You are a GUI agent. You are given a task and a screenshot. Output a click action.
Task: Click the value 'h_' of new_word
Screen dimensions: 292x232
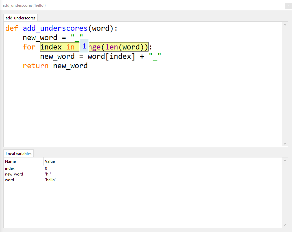48,174
